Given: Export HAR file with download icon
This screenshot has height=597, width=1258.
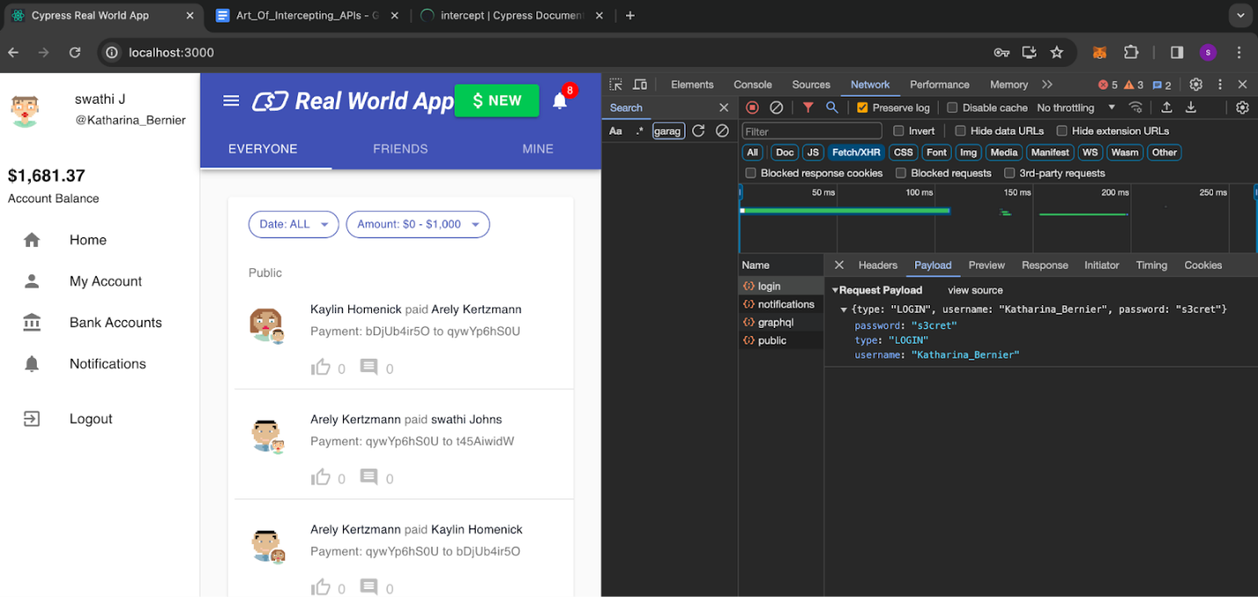Looking at the screenshot, I should 1191,107.
